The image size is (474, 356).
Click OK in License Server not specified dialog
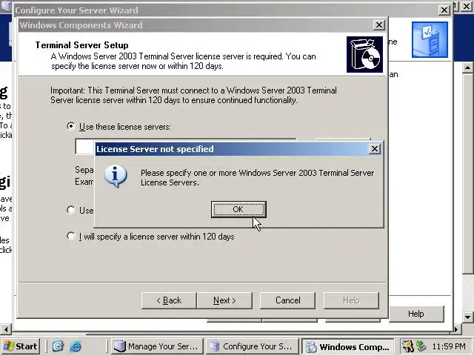coord(238,209)
